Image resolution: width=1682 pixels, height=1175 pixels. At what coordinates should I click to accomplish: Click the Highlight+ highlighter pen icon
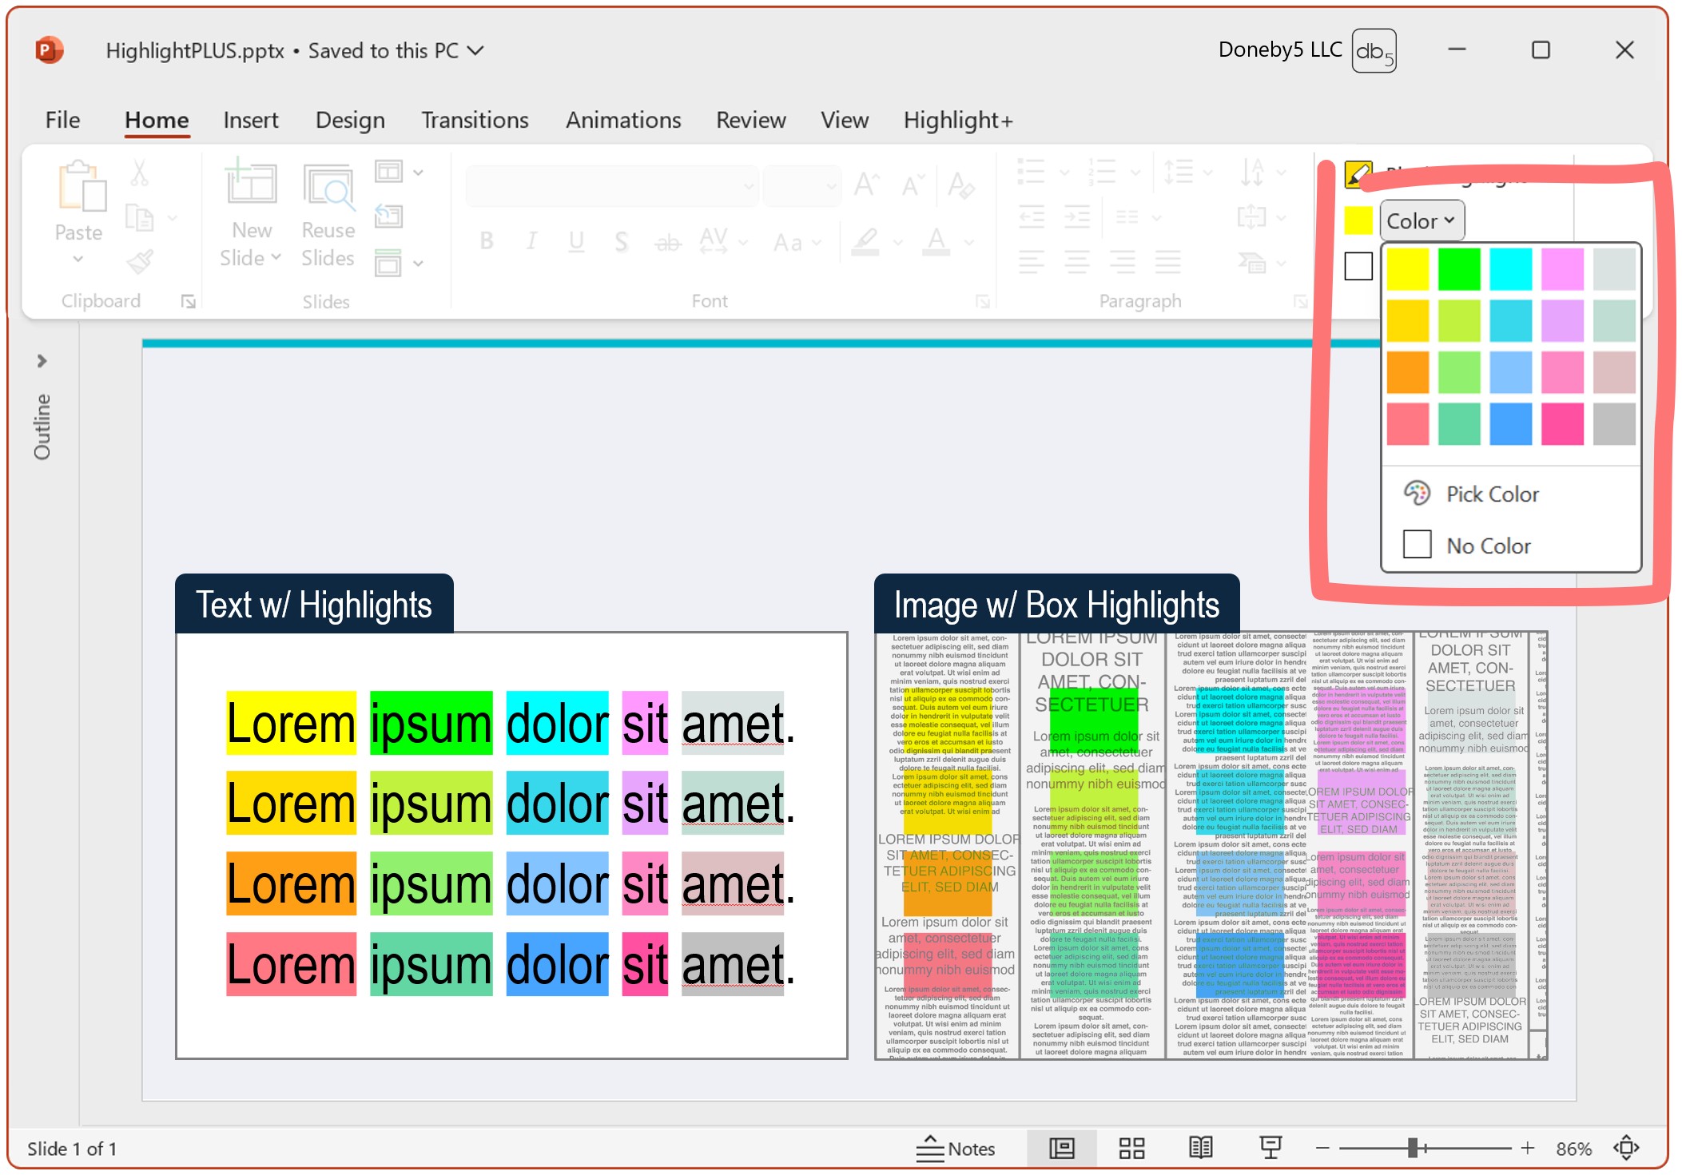[1358, 175]
